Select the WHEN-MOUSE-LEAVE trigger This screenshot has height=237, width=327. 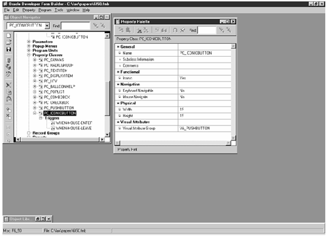[x=74, y=128]
